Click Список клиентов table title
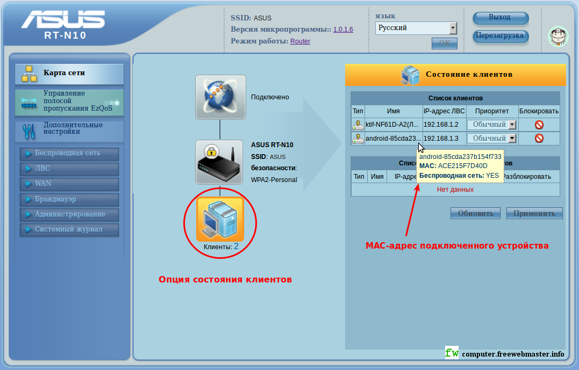This screenshot has width=579, height=370. click(456, 98)
